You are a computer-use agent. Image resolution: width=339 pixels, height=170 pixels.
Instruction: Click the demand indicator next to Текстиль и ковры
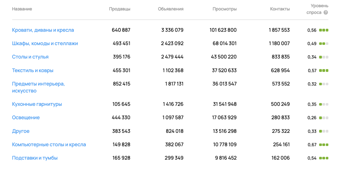point(324,70)
